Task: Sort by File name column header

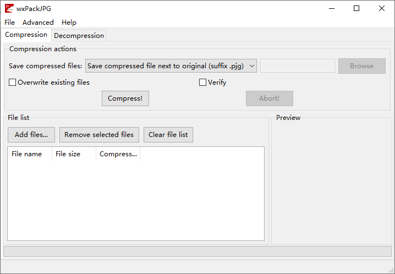Action: click(x=30, y=154)
